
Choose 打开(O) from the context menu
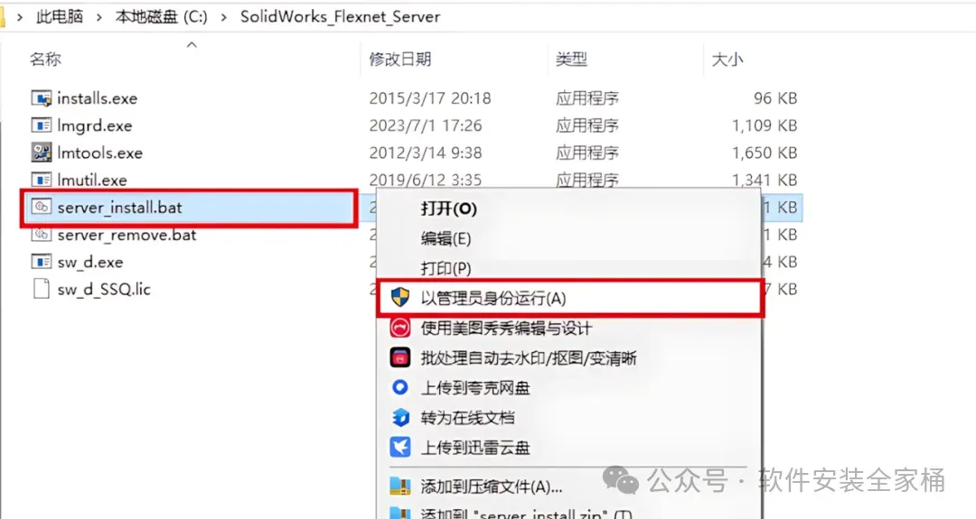[449, 209]
